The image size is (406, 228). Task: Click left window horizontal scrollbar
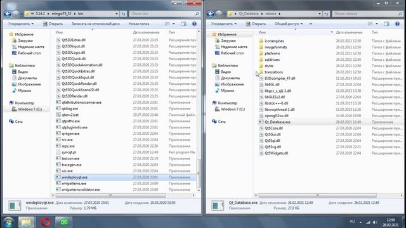click(110, 196)
